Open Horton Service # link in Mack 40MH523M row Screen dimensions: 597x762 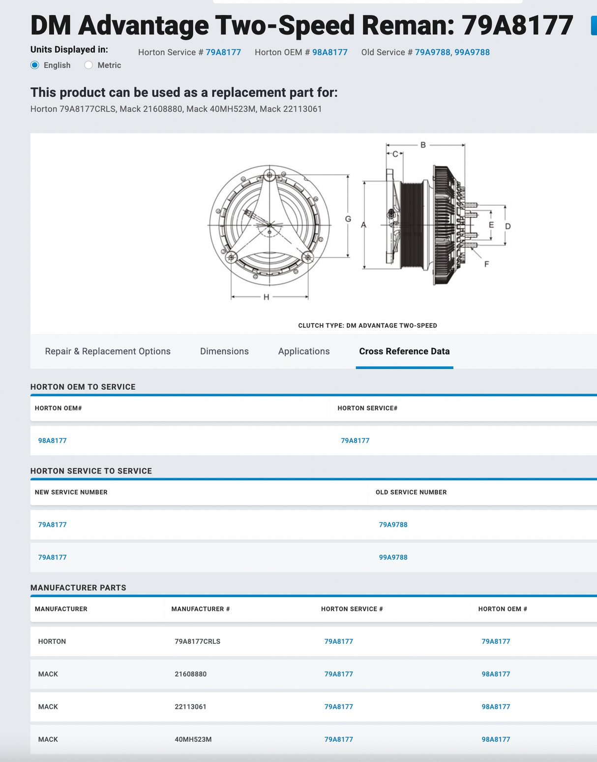(339, 739)
